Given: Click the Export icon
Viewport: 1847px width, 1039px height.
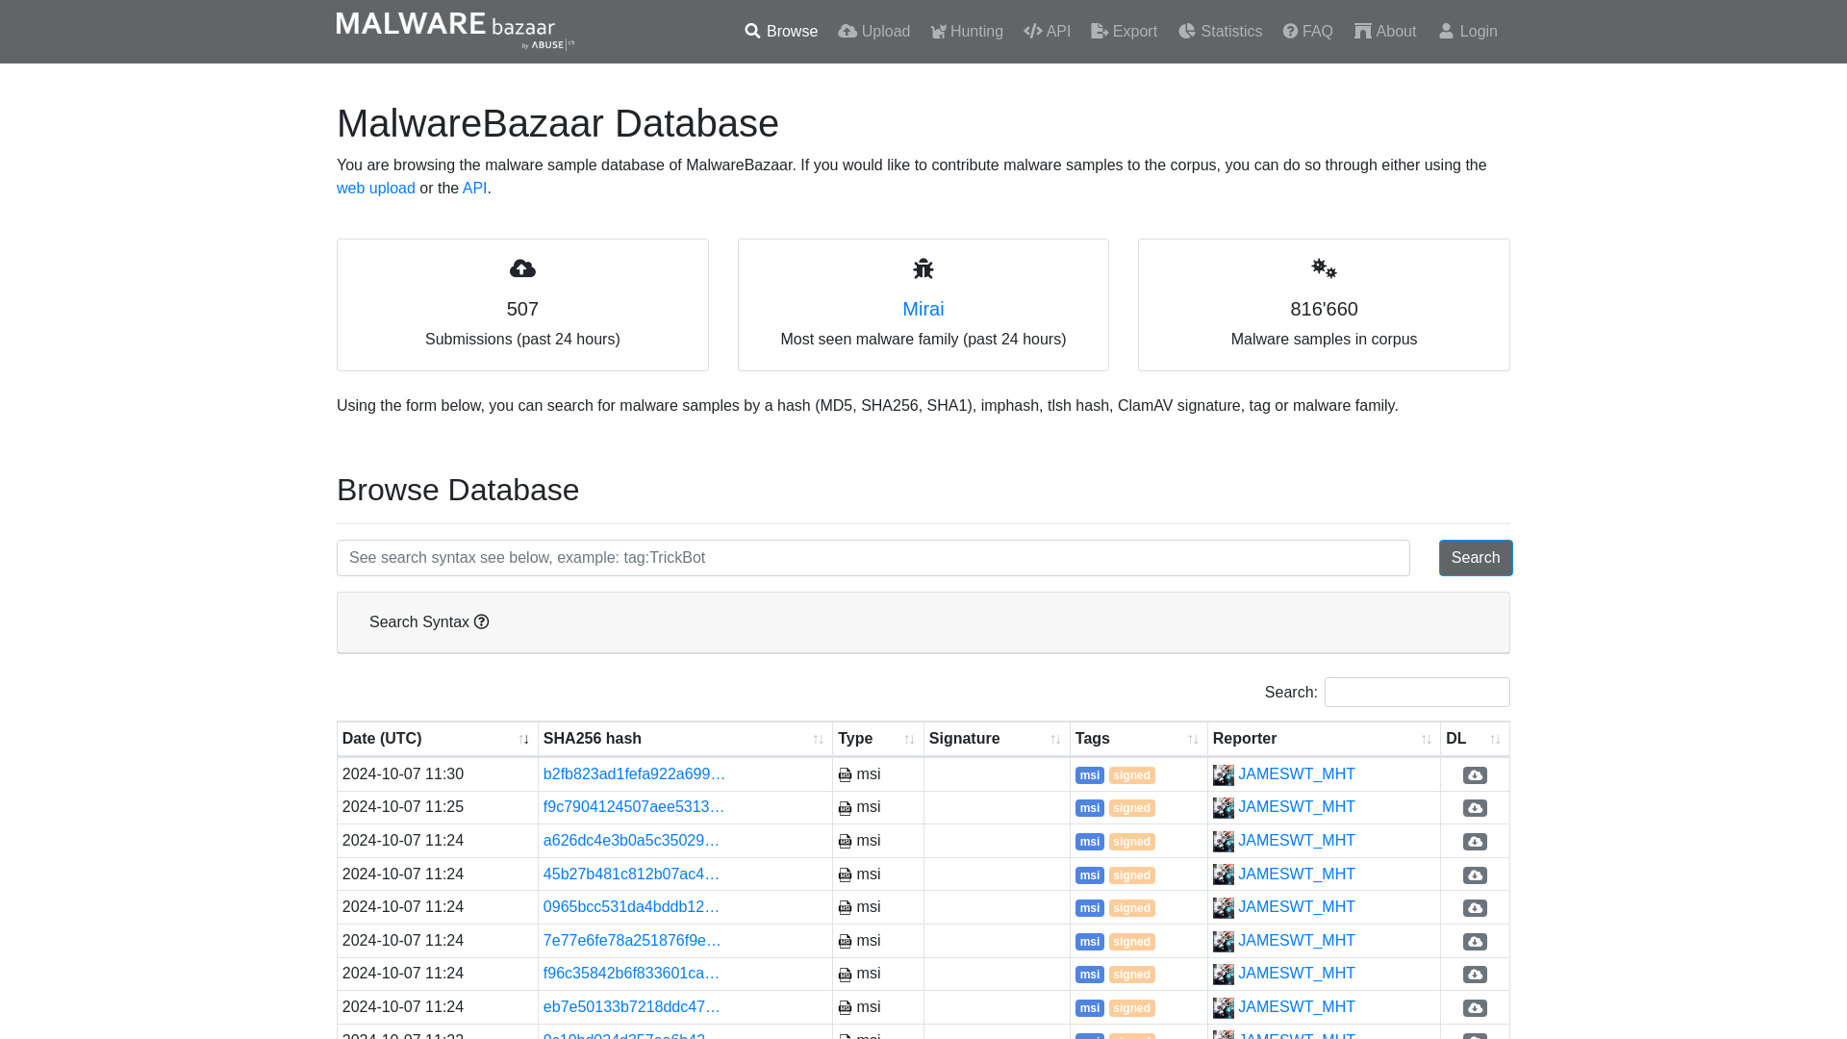Looking at the screenshot, I should coord(1098,31).
